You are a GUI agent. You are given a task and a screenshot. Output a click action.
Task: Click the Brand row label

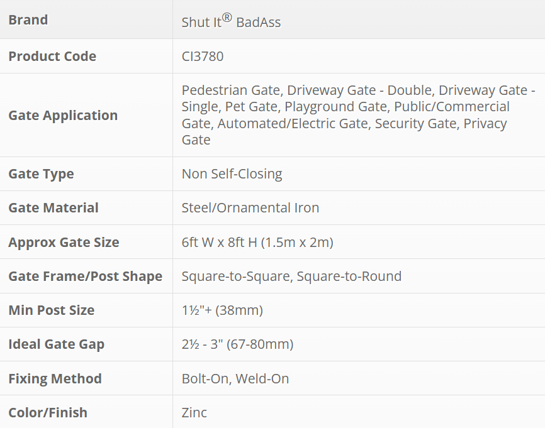coord(28,20)
